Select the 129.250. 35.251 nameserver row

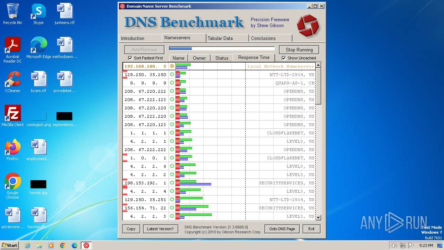(x=219, y=200)
